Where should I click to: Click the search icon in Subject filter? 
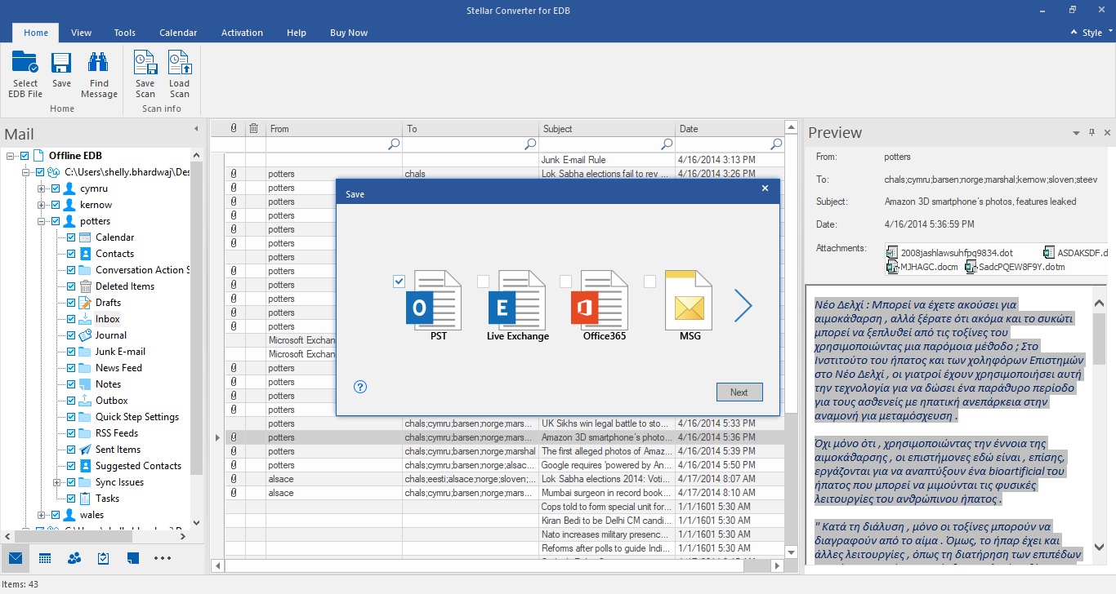pyautogui.click(x=667, y=144)
